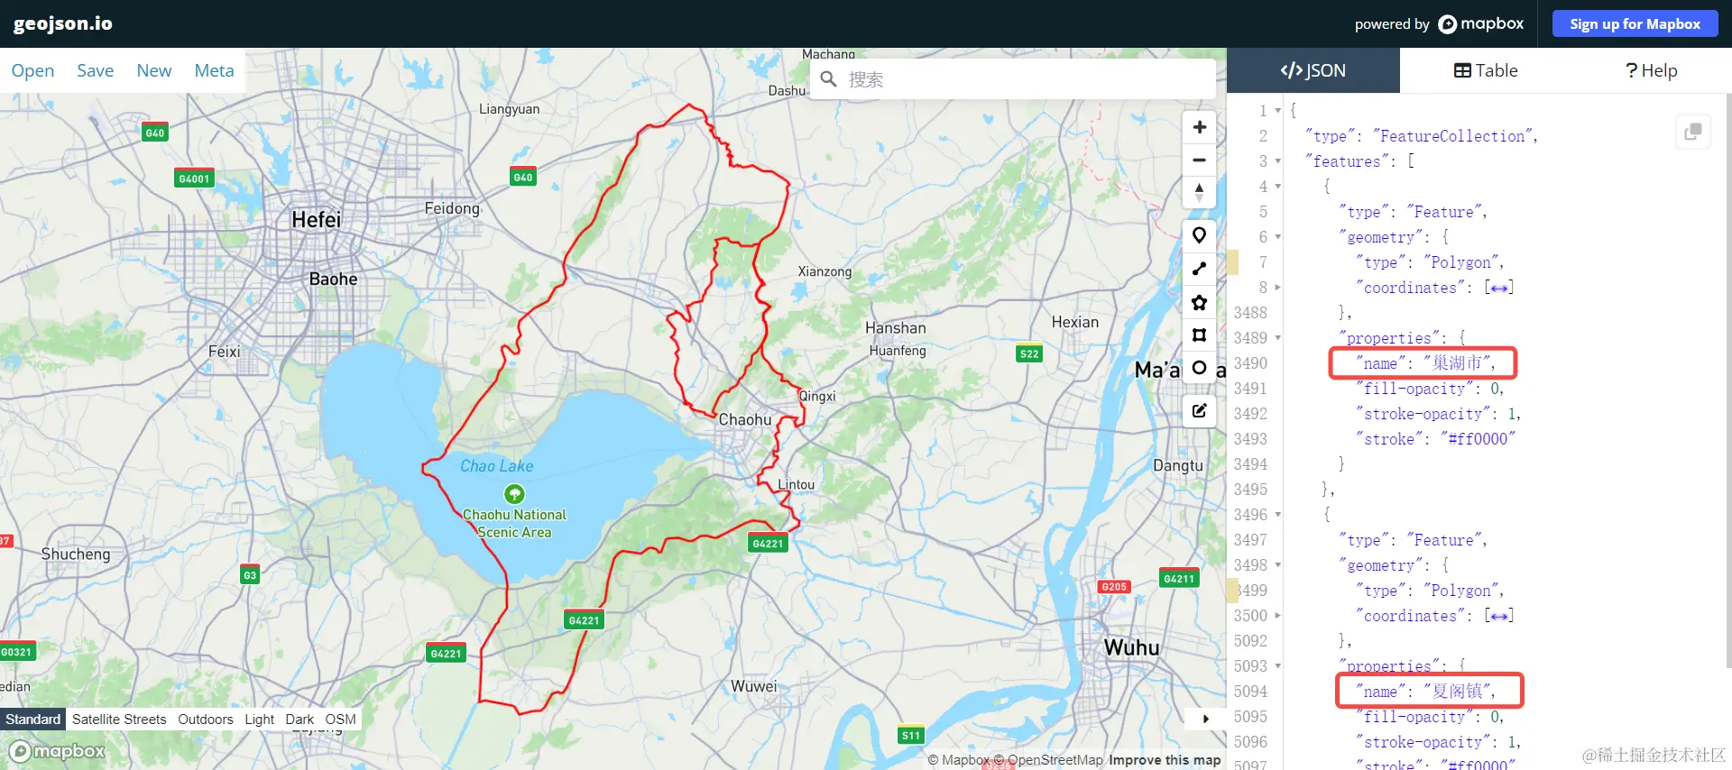Collapse the panel using the right arrow
1732x770 pixels.
click(1205, 719)
